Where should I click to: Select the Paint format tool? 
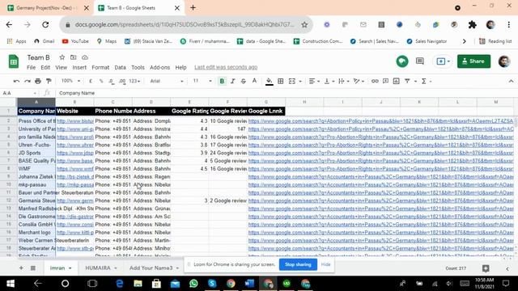(49, 81)
